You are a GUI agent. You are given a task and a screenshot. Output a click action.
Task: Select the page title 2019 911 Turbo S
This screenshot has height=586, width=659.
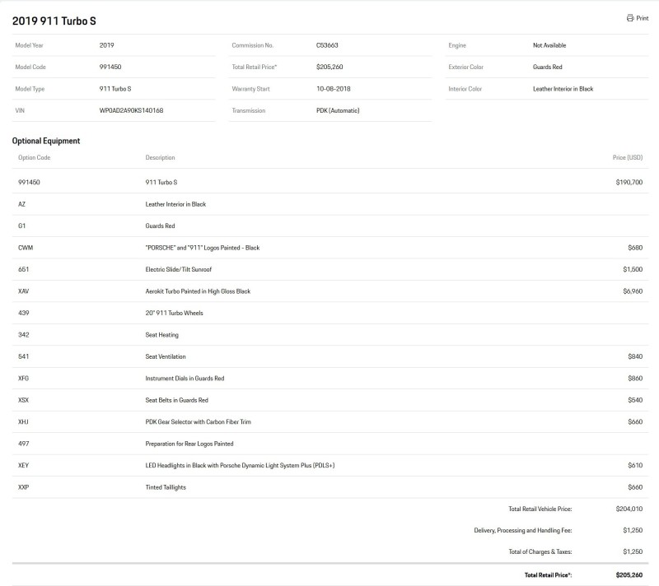point(54,21)
